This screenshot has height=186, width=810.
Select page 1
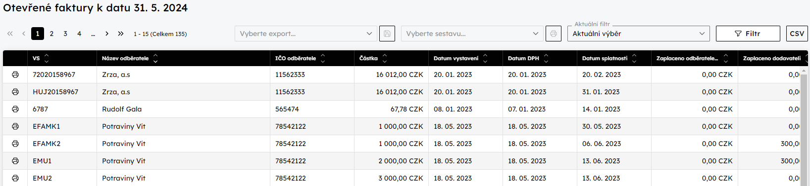click(x=38, y=34)
